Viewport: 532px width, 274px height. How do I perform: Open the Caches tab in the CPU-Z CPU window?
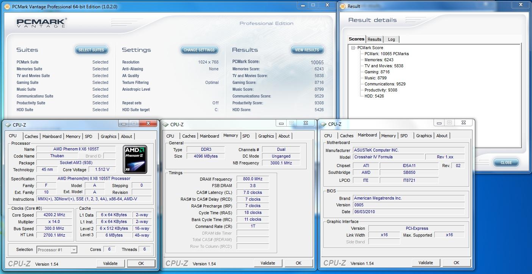tap(31, 136)
